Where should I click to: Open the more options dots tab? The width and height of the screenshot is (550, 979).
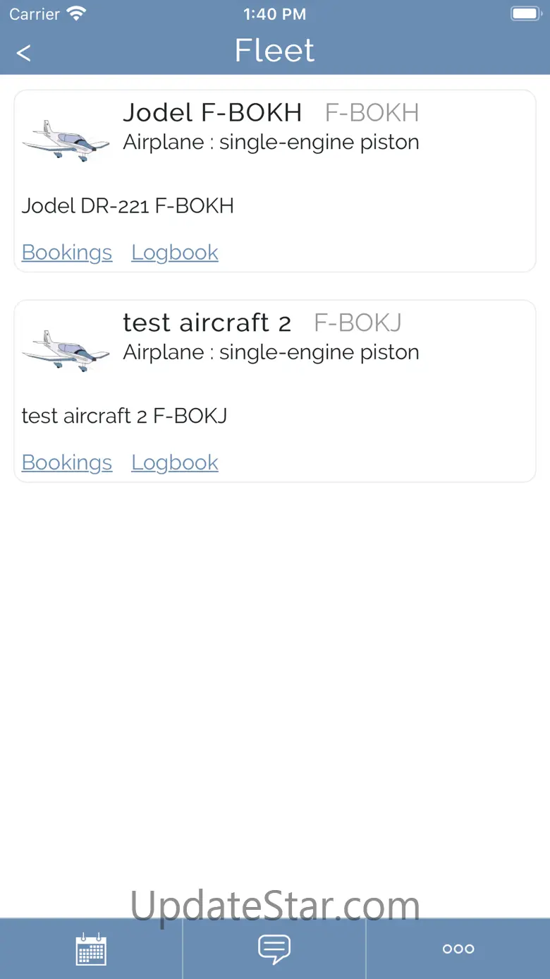tap(458, 949)
